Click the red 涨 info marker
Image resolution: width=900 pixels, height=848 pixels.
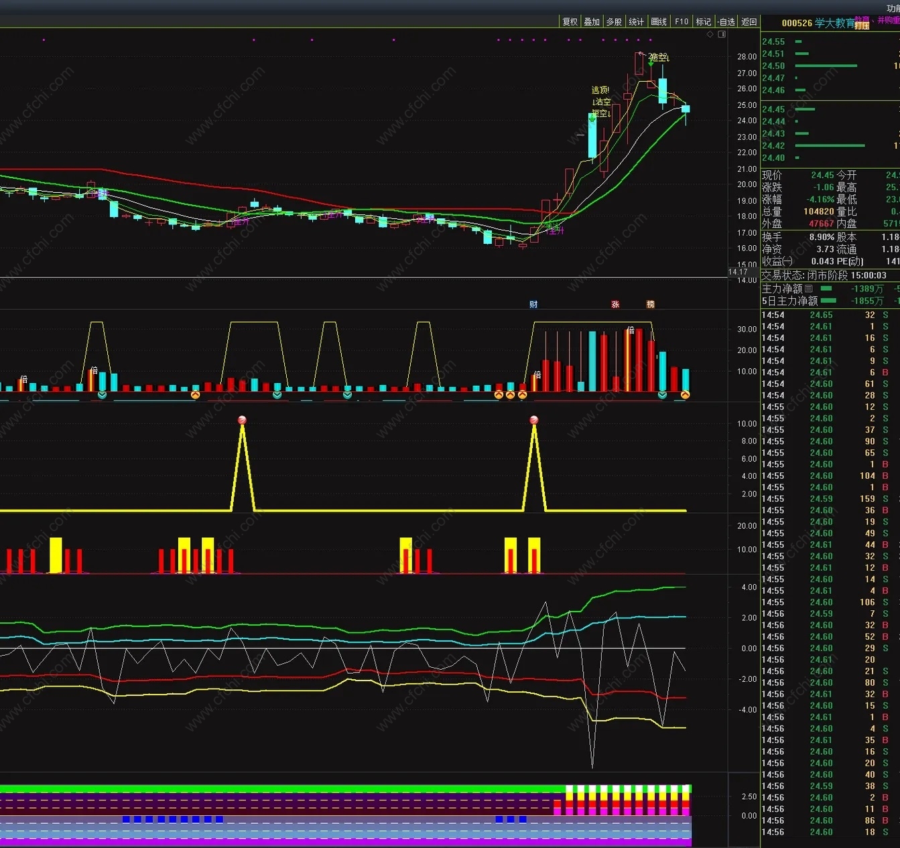615,304
